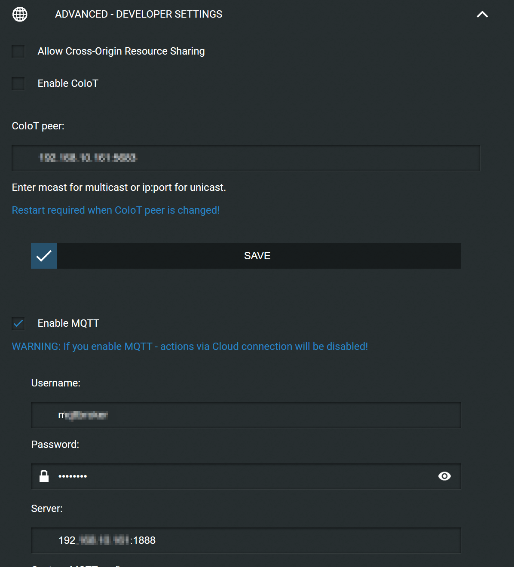Viewport: 514px width, 567px height.
Task: Click the globe icon beside Advanced settings
Action: pyautogui.click(x=20, y=14)
